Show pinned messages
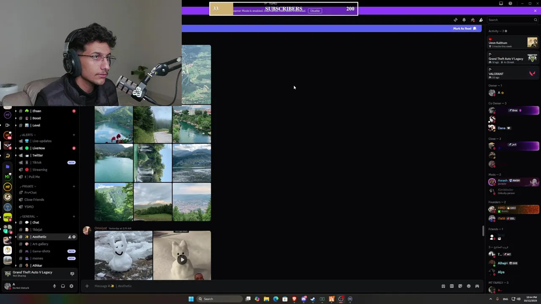The width and height of the screenshot is (541, 304). (473, 20)
